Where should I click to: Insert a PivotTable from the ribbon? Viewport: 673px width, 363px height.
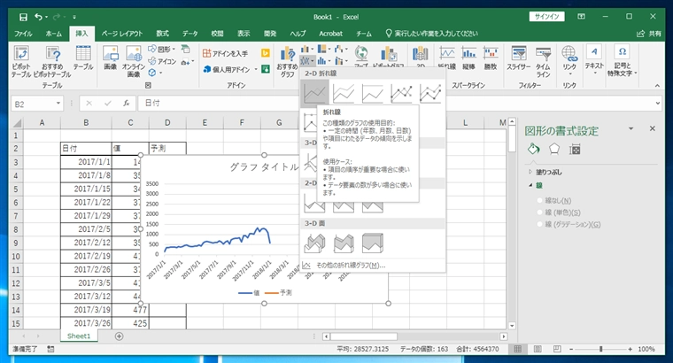[19, 60]
